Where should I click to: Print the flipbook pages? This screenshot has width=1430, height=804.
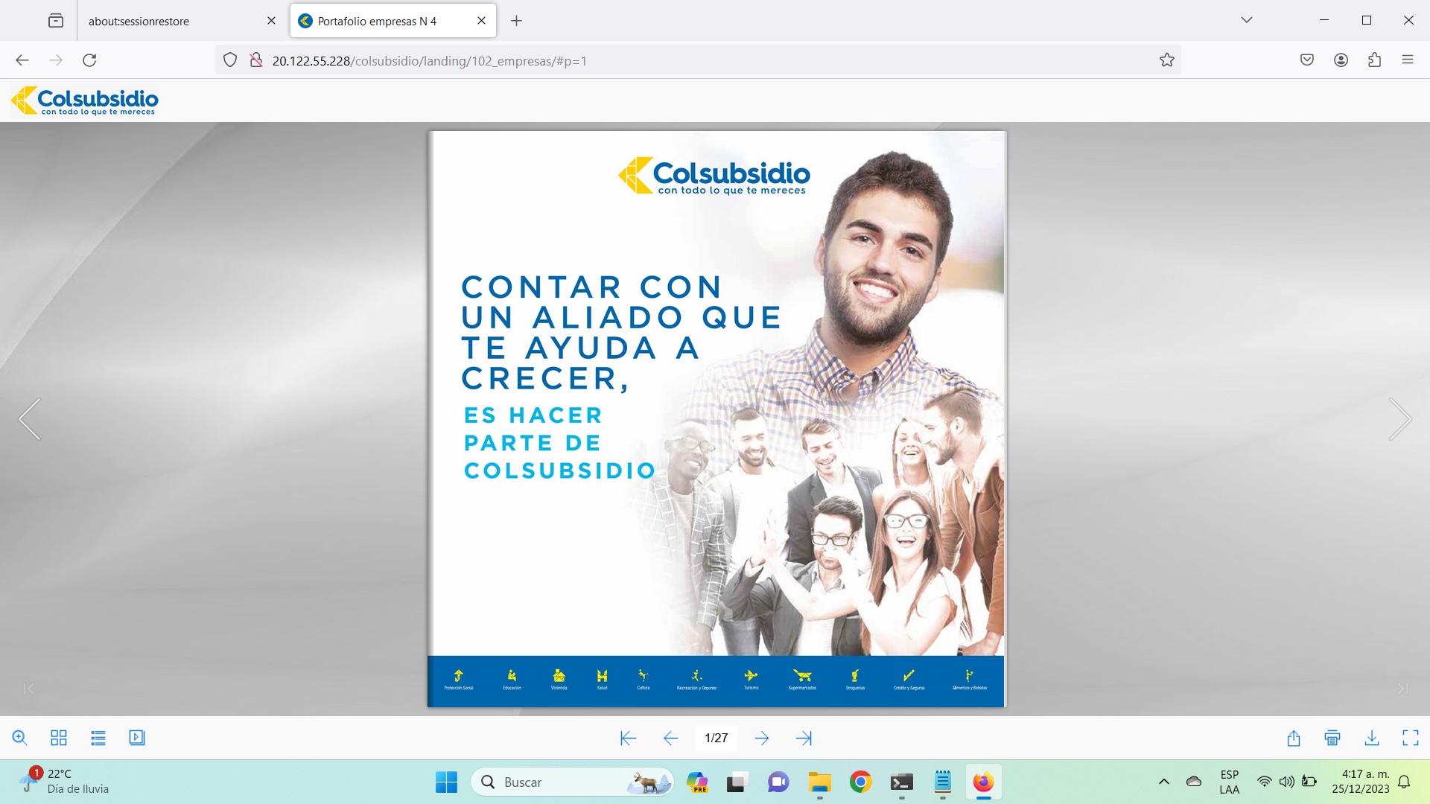click(x=1332, y=738)
